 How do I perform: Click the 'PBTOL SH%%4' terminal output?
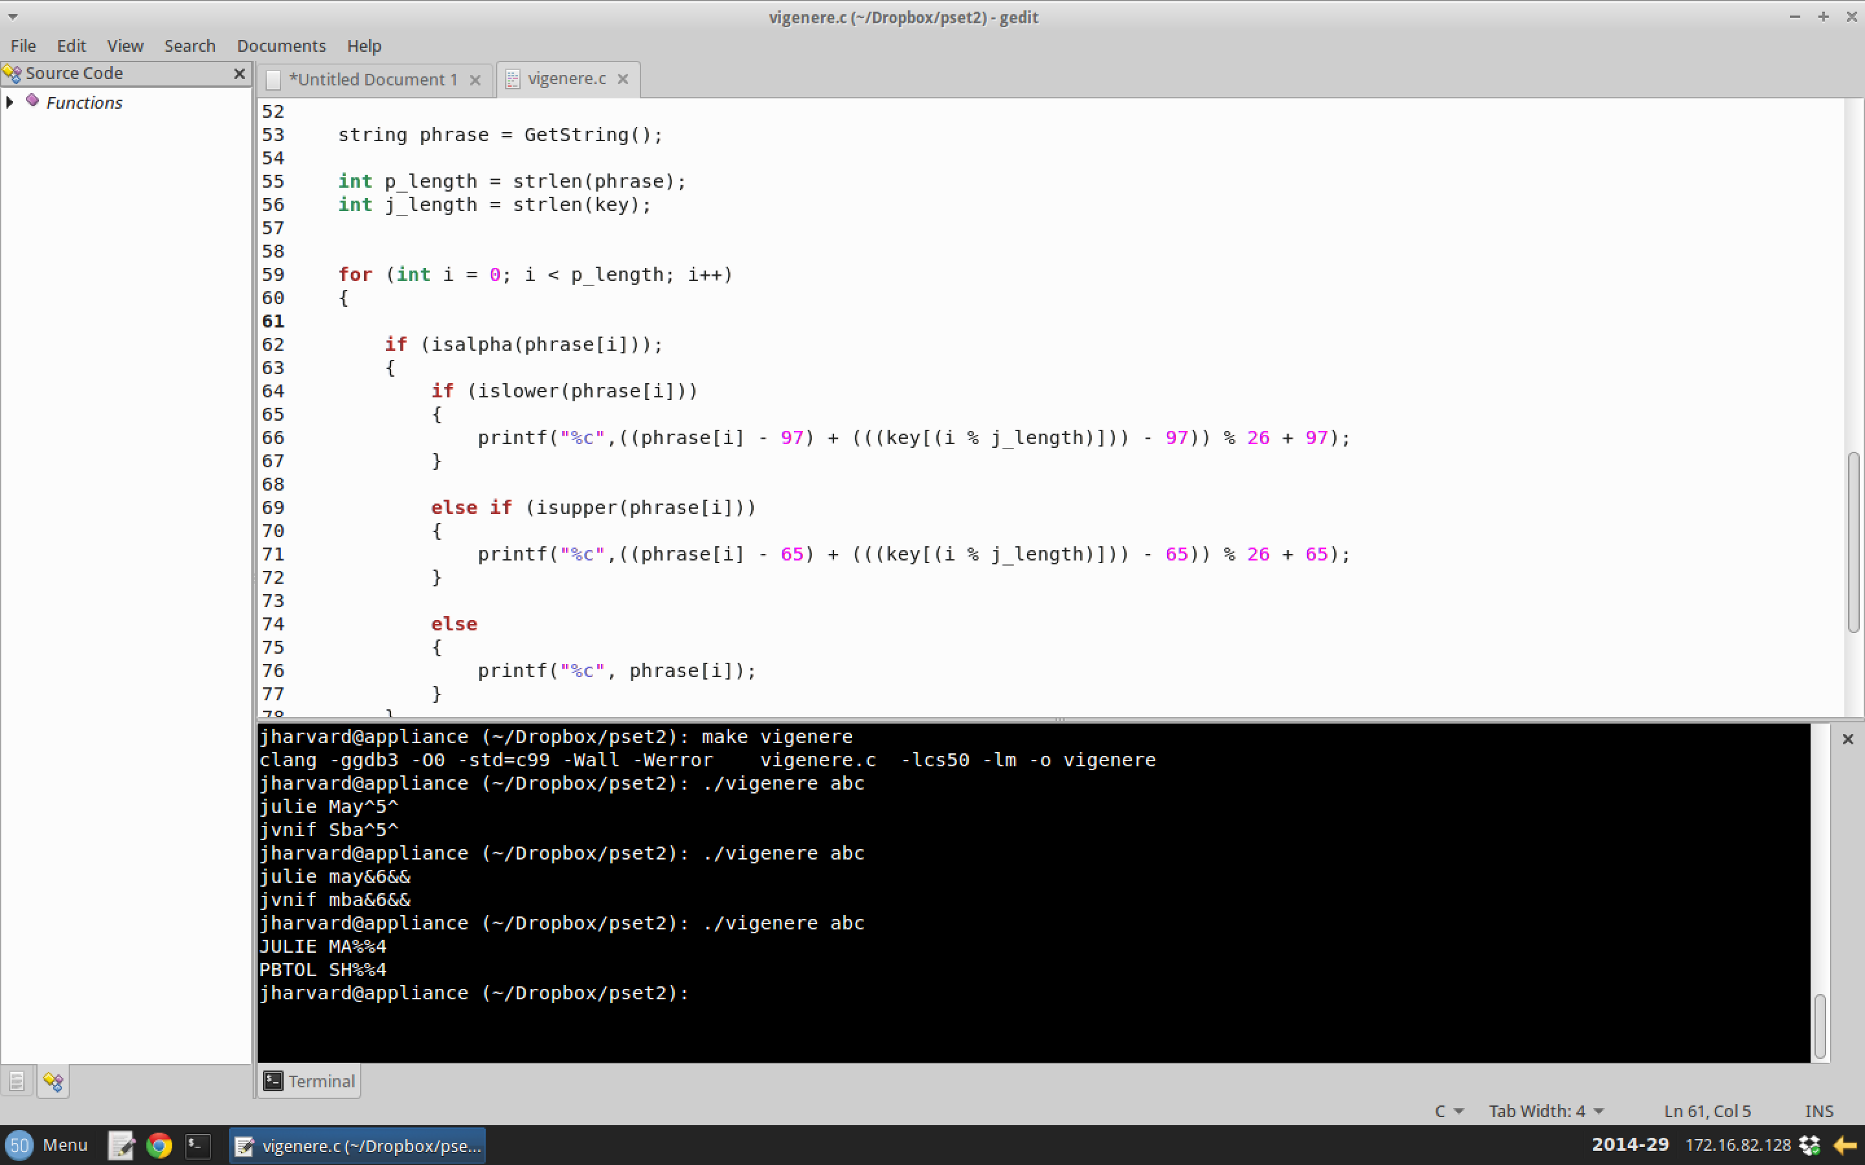point(323,970)
